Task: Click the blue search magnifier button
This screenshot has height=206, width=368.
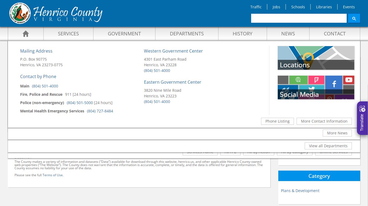Action: (x=354, y=18)
